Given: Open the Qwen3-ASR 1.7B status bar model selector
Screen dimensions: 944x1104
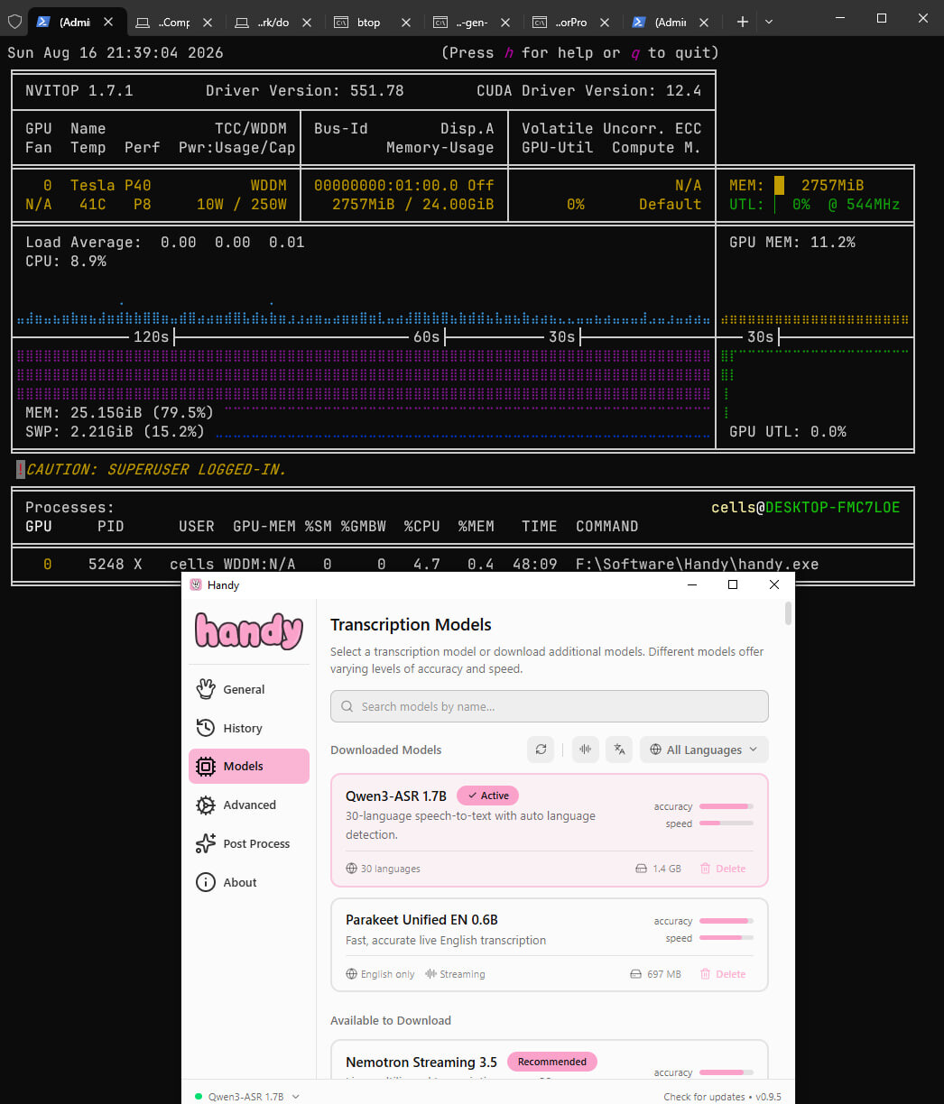Looking at the screenshot, I should (246, 1097).
